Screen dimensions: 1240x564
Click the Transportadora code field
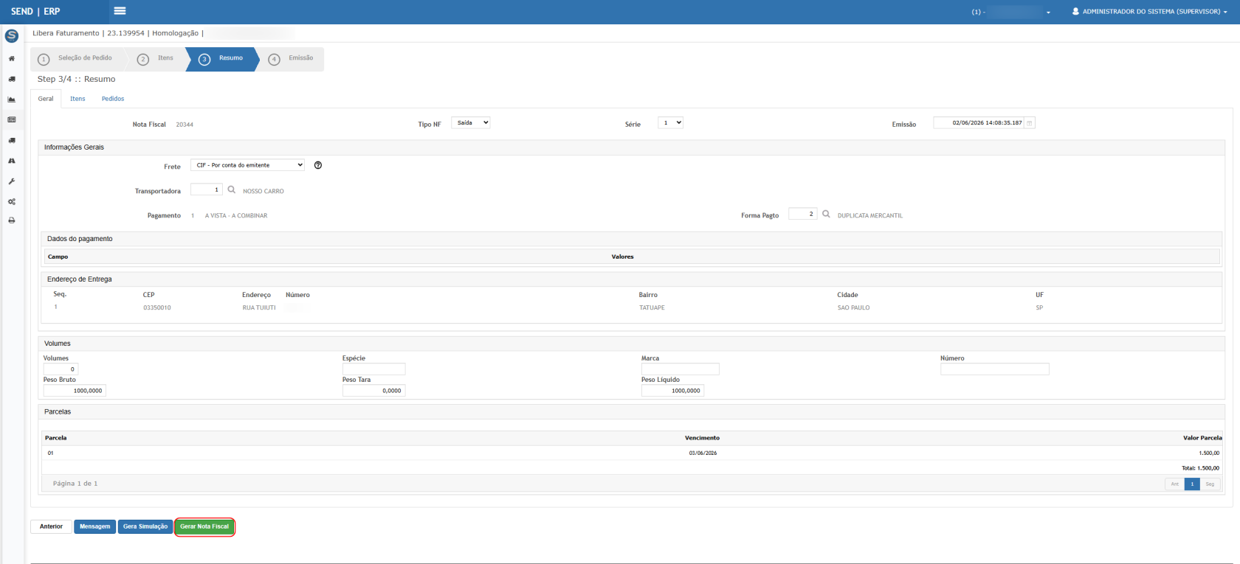(x=207, y=189)
